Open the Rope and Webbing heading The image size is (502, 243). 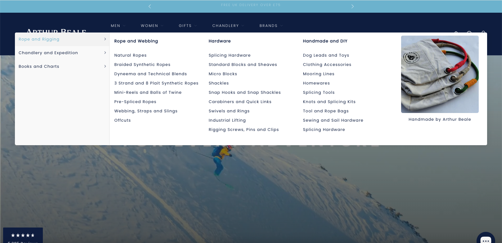tap(136, 41)
